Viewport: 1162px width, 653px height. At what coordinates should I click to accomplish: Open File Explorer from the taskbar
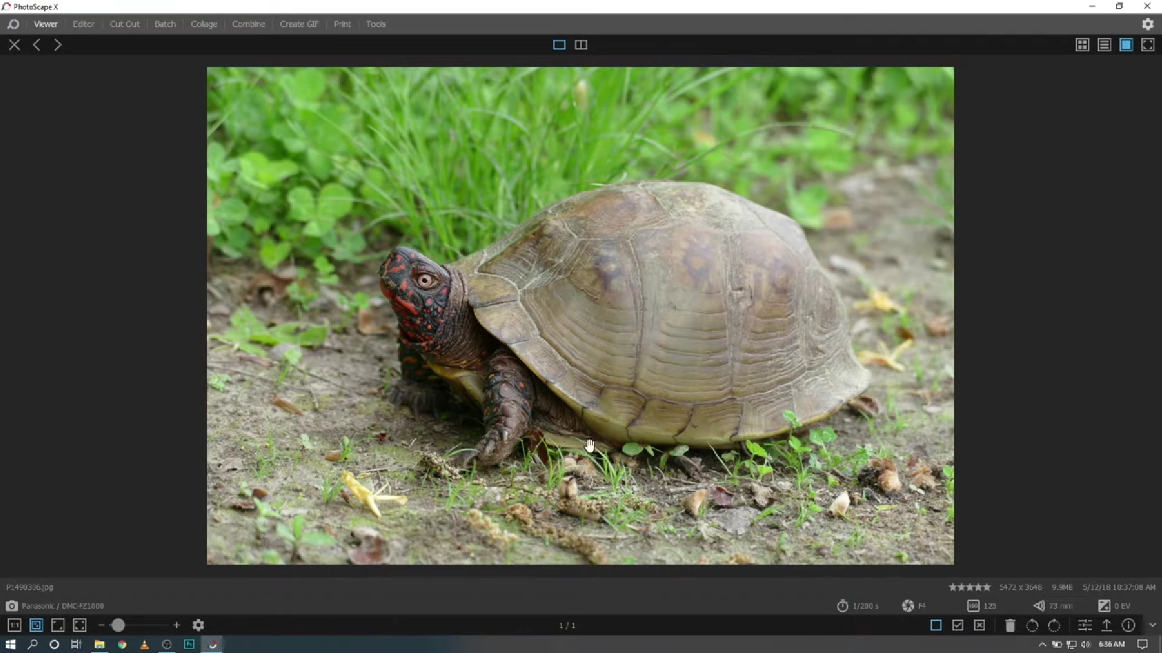coord(99,645)
